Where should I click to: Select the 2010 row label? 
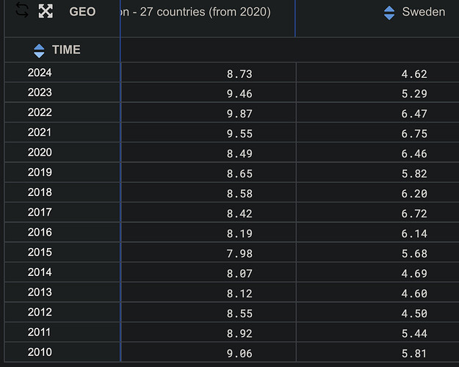tap(40, 352)
